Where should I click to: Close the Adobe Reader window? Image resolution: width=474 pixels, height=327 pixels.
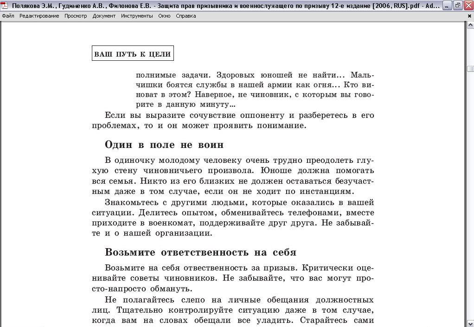[468, 6]
